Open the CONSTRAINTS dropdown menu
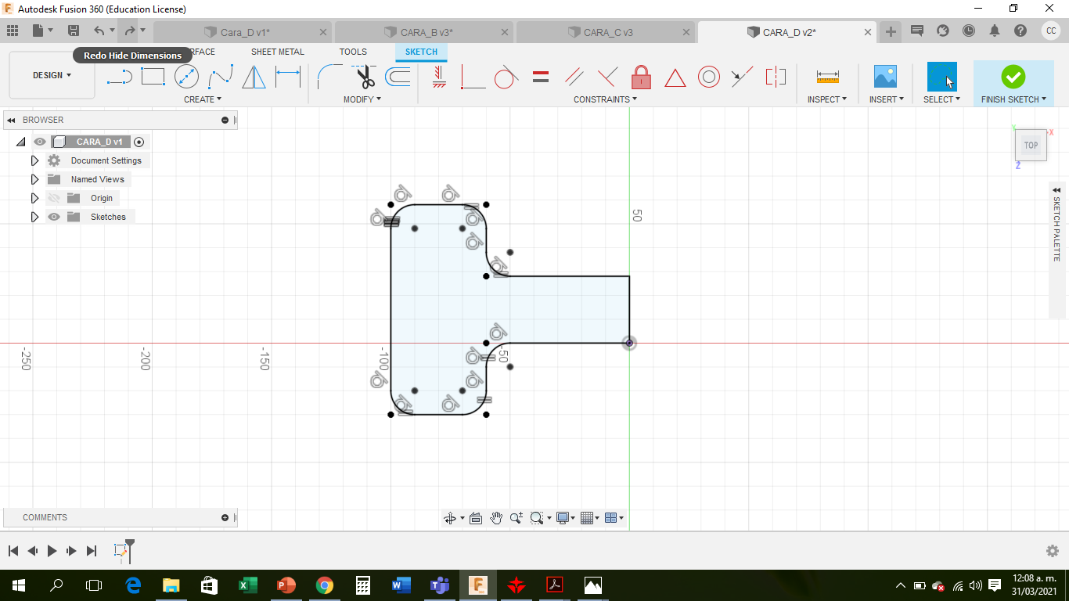 pos(605,99)
